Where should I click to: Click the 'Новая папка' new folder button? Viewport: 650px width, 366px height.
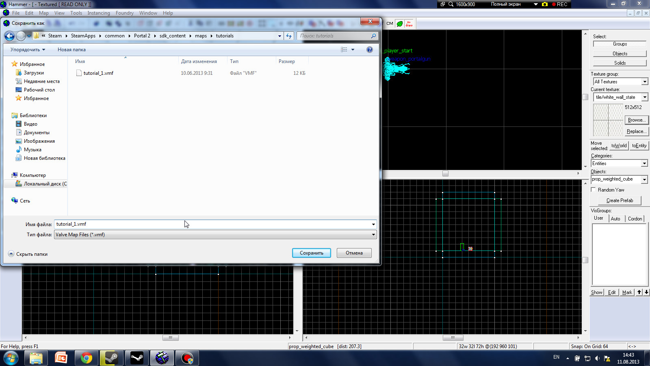(x=71, y=50)
